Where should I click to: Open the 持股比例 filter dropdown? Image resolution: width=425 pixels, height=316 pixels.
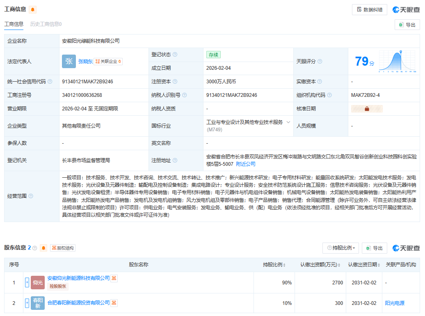340,248
